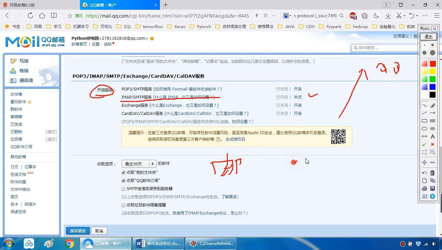The width and height of the screenshot is (442, 250).
Task: Toggle the 收取"QQ邮件订阅" checkbox
Action: (x=123, y=181)
